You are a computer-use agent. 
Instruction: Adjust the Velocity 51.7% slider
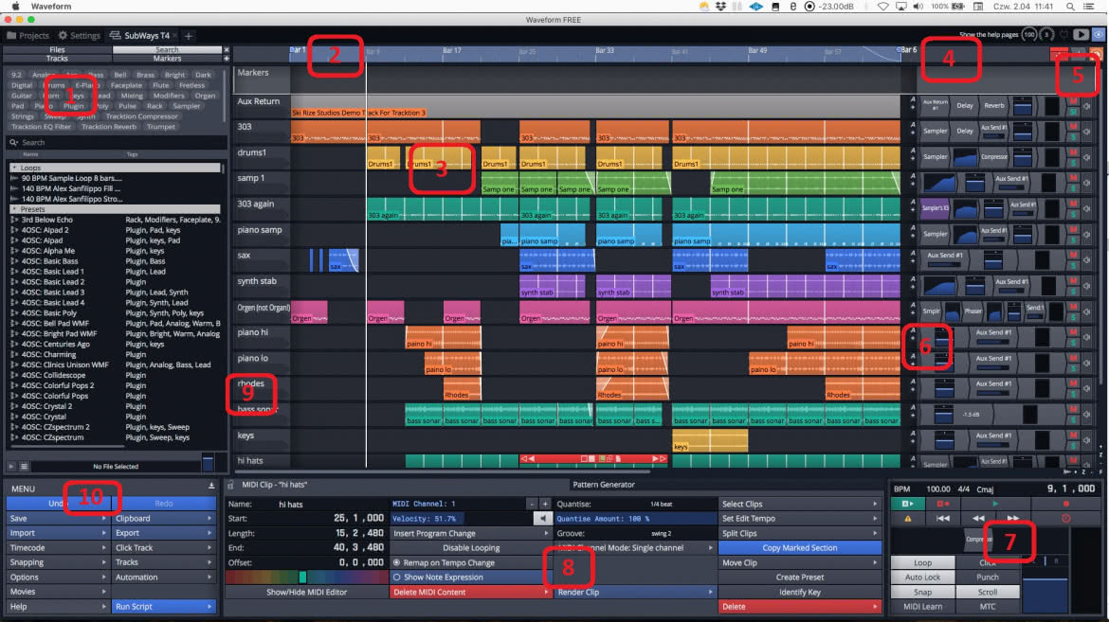coord(460,519)
